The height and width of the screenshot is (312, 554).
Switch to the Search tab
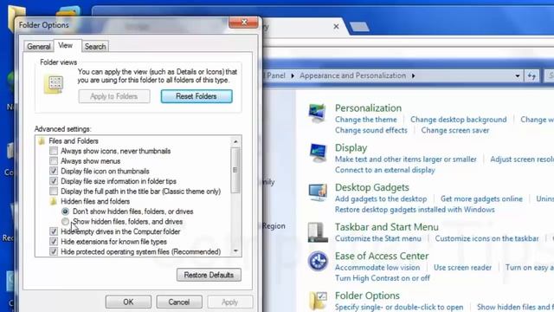click(x=95, y=47)
